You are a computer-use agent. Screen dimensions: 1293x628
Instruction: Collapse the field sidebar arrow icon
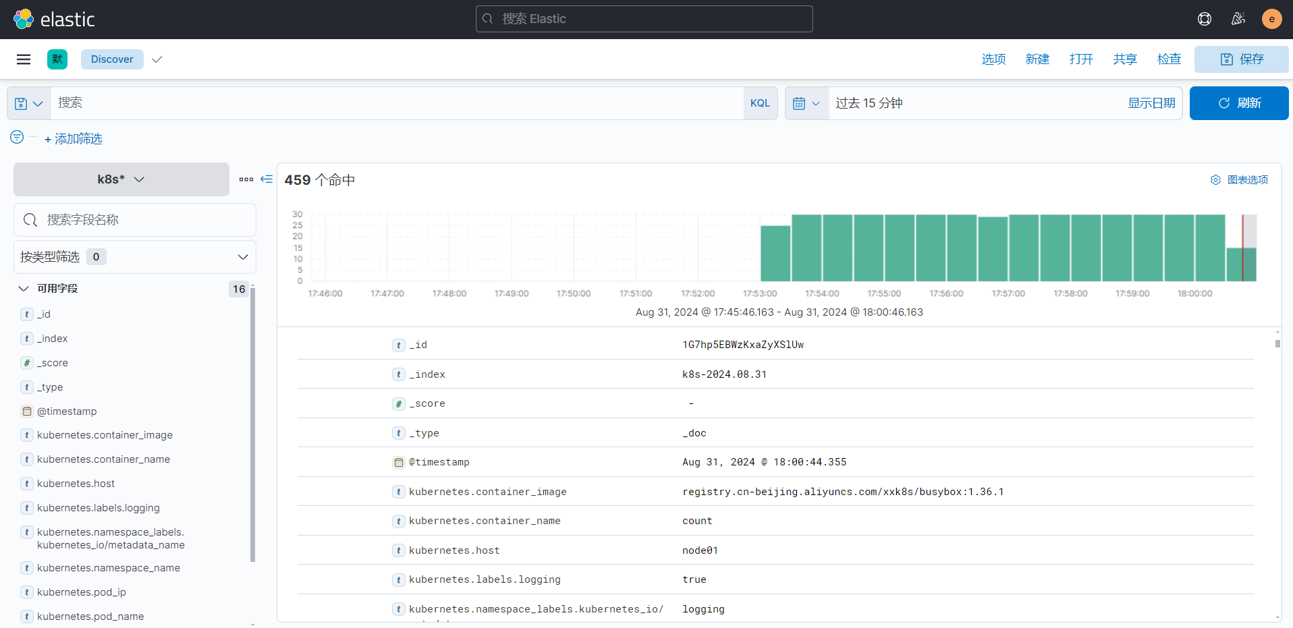click(x=267, y=179)
